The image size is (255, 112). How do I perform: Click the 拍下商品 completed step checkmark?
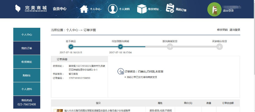click(71, 47)
